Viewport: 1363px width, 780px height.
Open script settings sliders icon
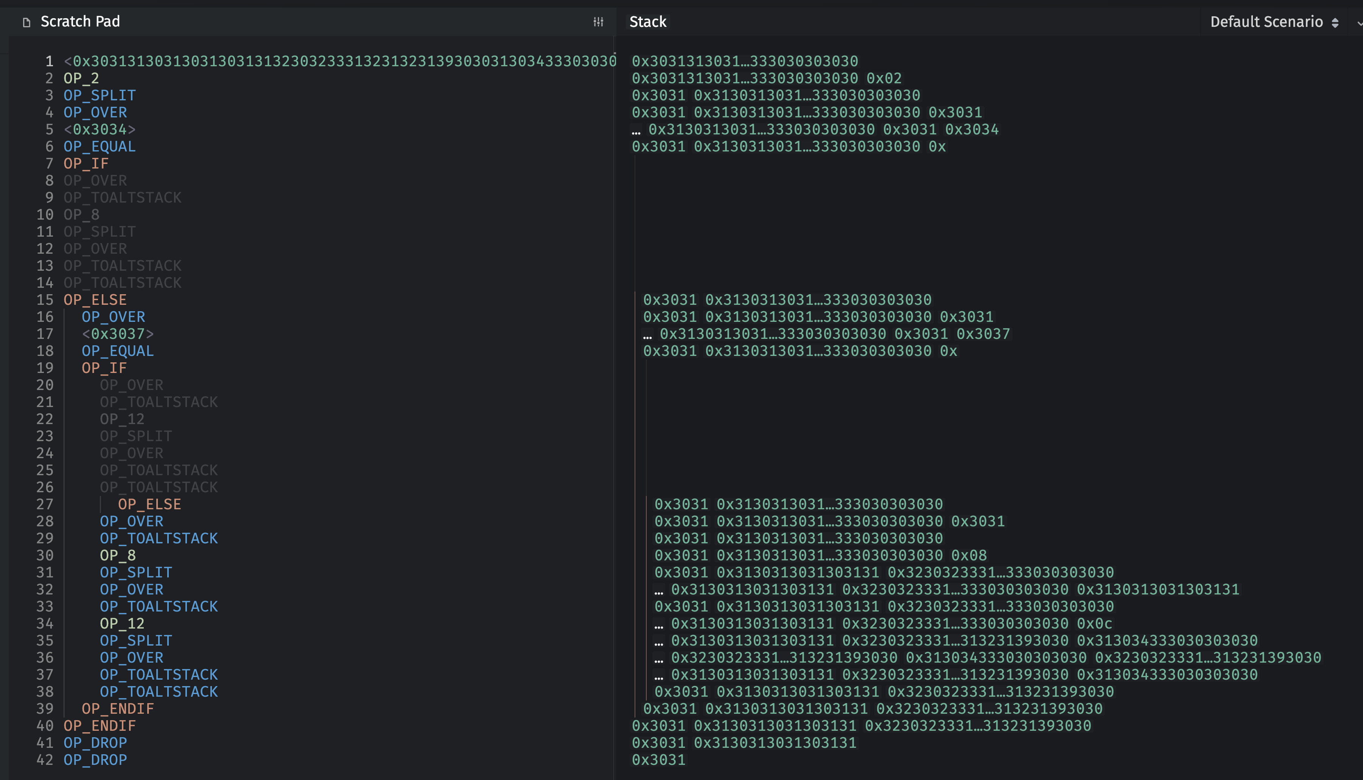click(598, 22)
